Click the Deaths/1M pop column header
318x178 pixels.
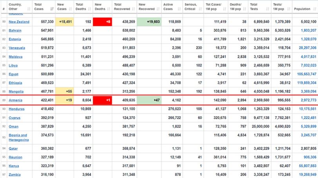tap(238, 7)
